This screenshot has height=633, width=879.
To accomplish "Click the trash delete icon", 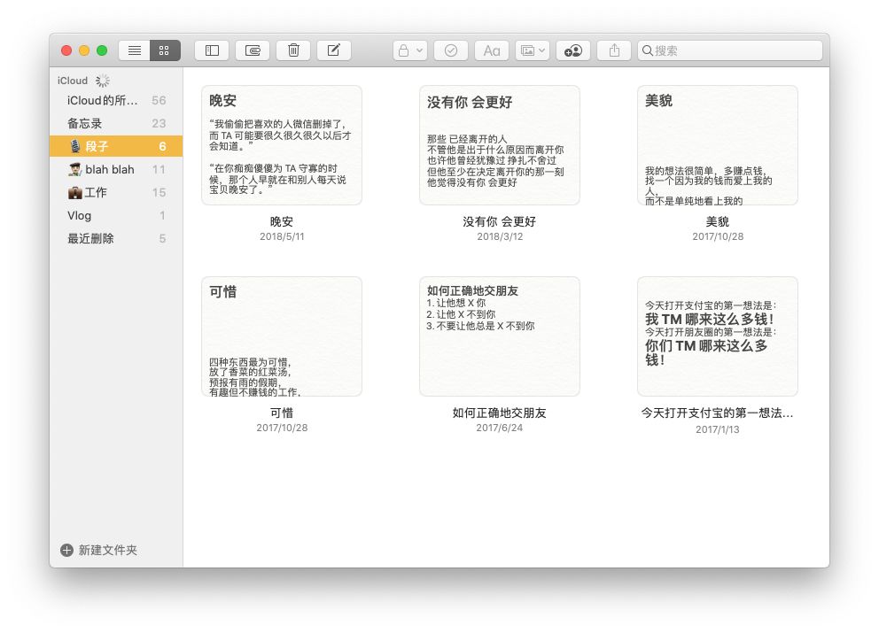I will [294, 50].
